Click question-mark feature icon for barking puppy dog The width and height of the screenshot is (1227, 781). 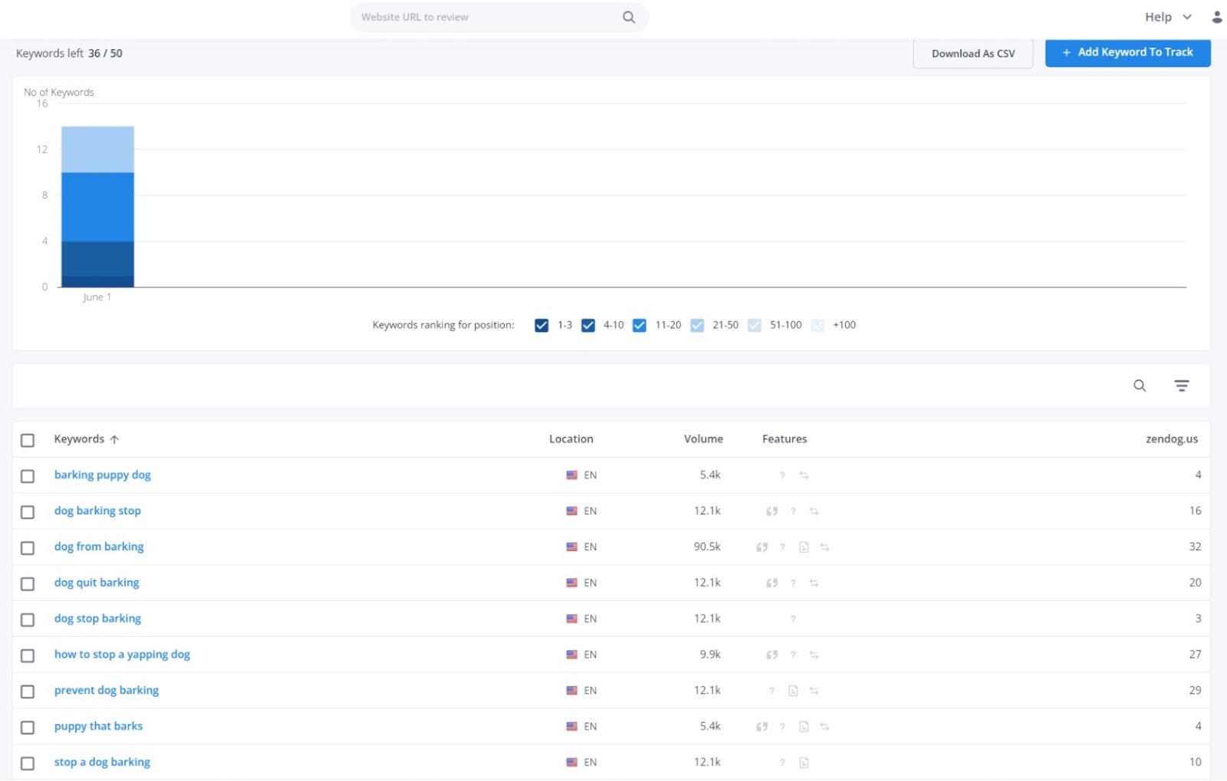tap(782, 476)
